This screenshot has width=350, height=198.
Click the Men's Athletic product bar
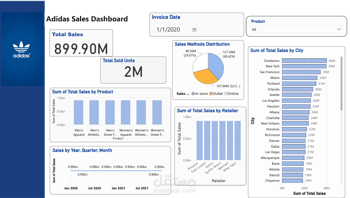pos(94,112)
